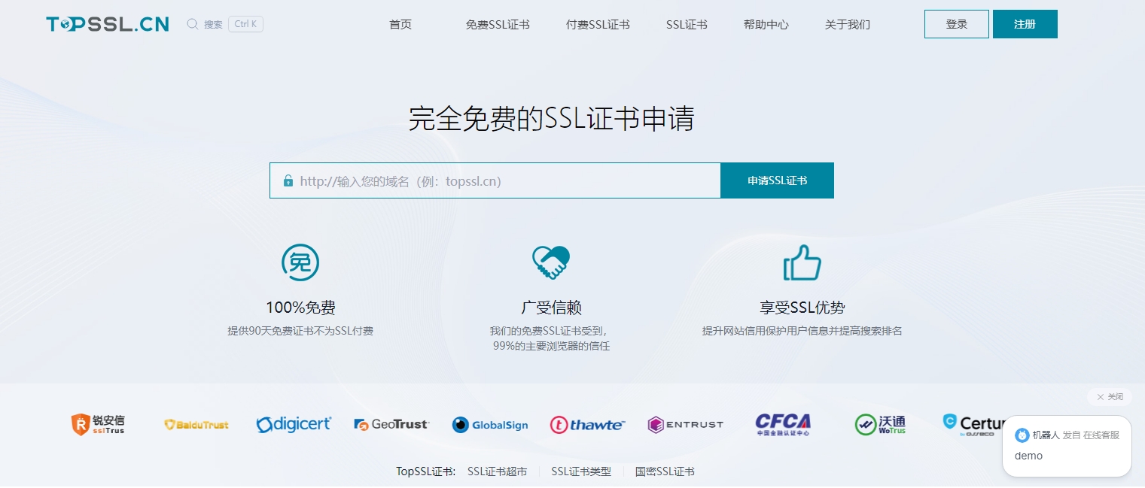Screen dimensions: 1145x488
Task: Click the lock icon inside the domain input
Action: pyautogui.click(x=288, y=180)
